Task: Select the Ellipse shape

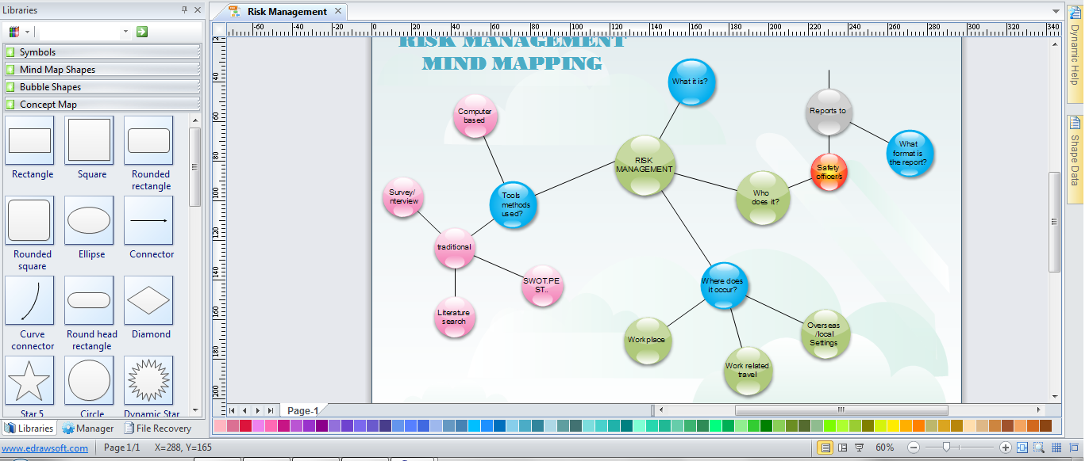Action: [x=89, y=220]
